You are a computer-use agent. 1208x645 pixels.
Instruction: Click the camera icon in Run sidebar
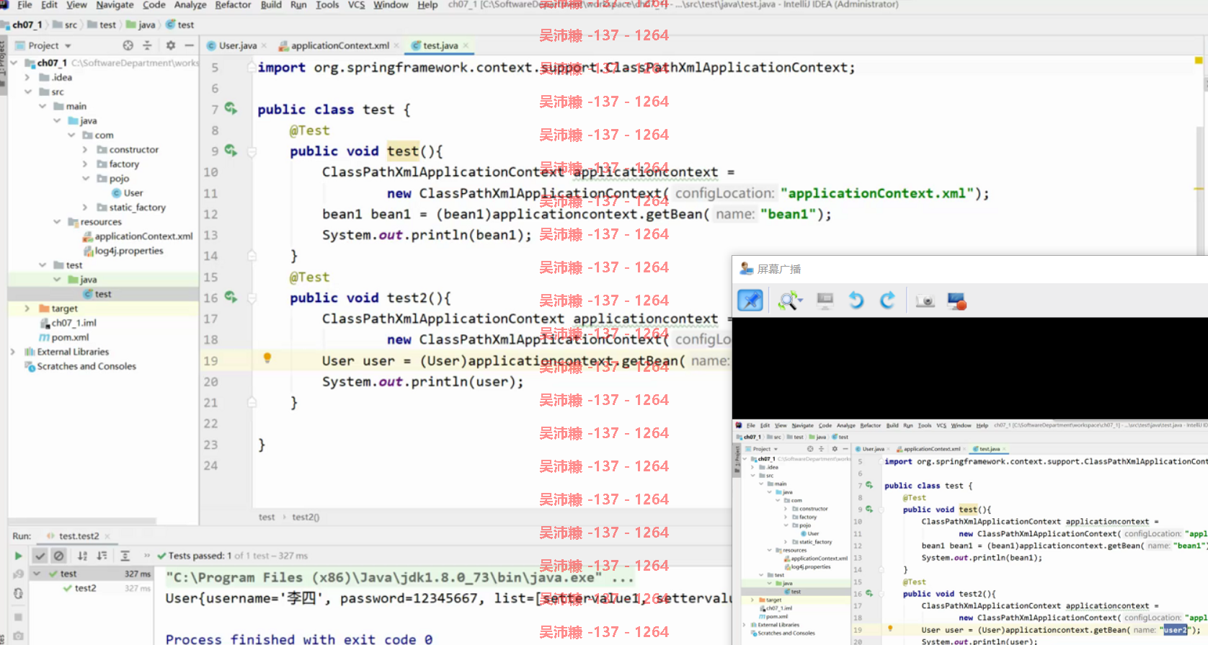click(18, 637)
